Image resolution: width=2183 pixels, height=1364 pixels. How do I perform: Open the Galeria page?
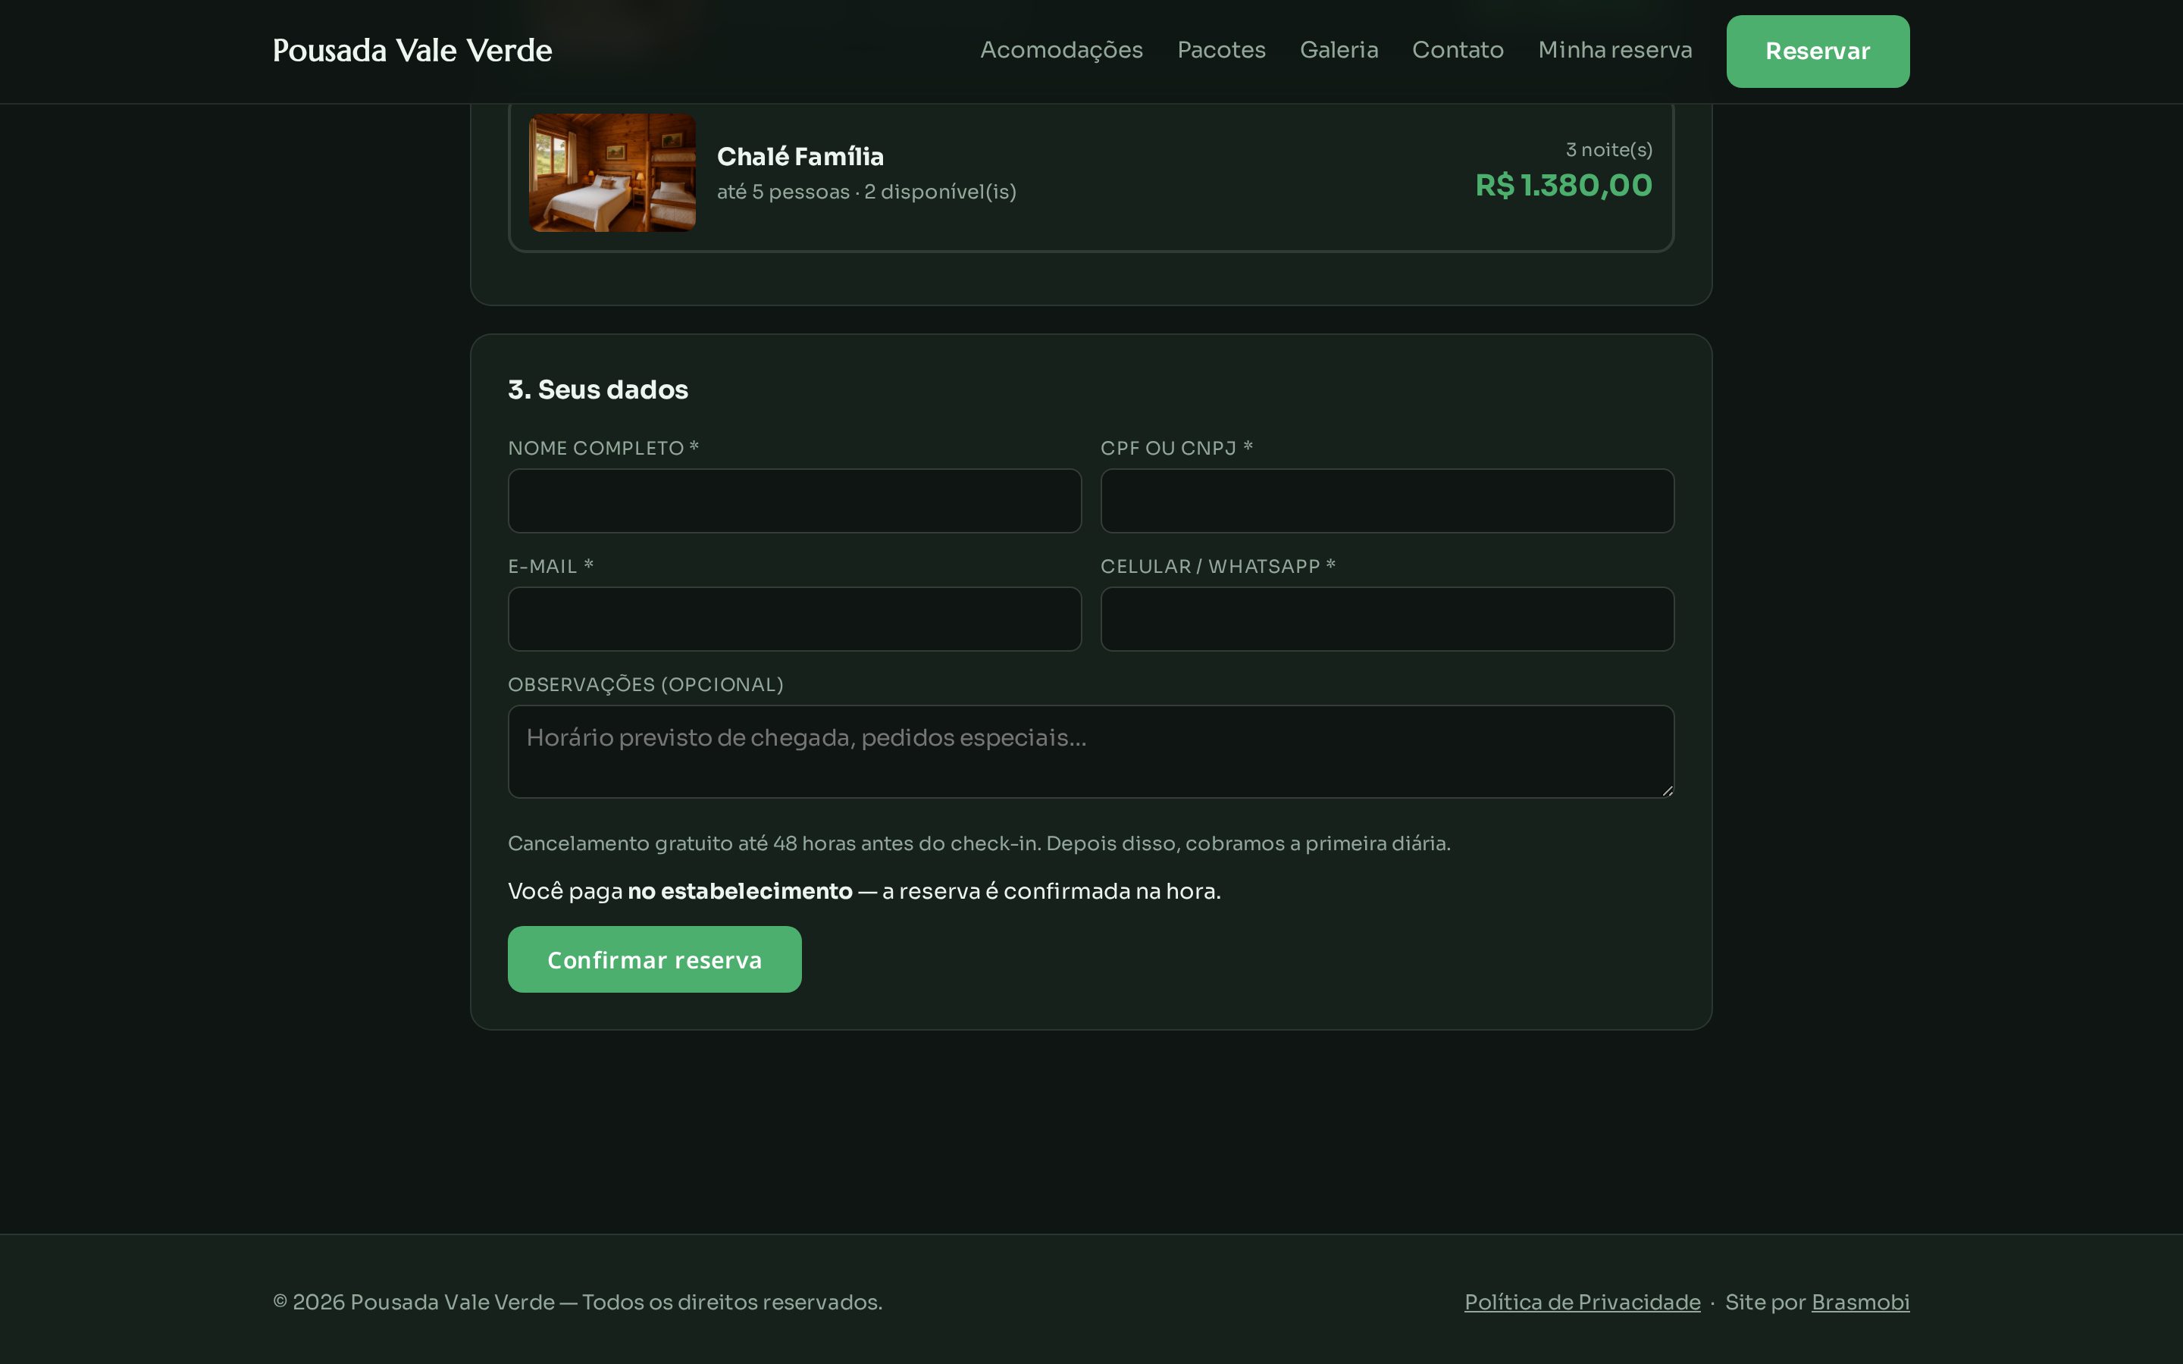click(x=1339, y=51)
